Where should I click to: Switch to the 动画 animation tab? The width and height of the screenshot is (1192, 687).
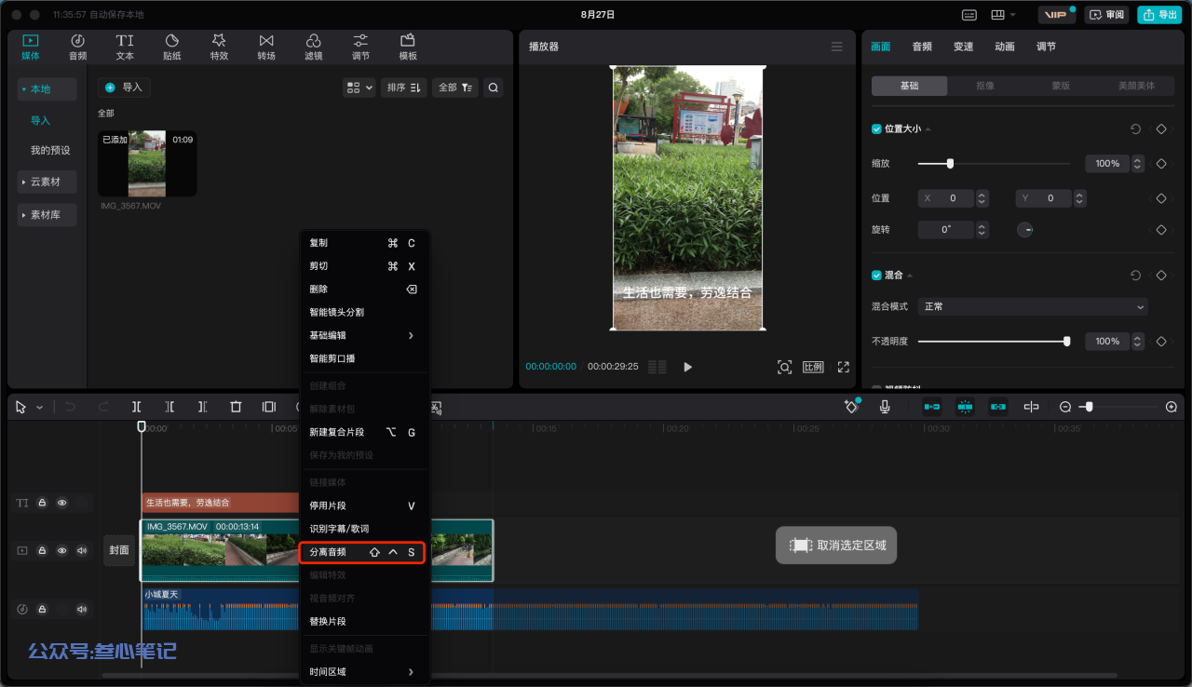[1004, 47]
